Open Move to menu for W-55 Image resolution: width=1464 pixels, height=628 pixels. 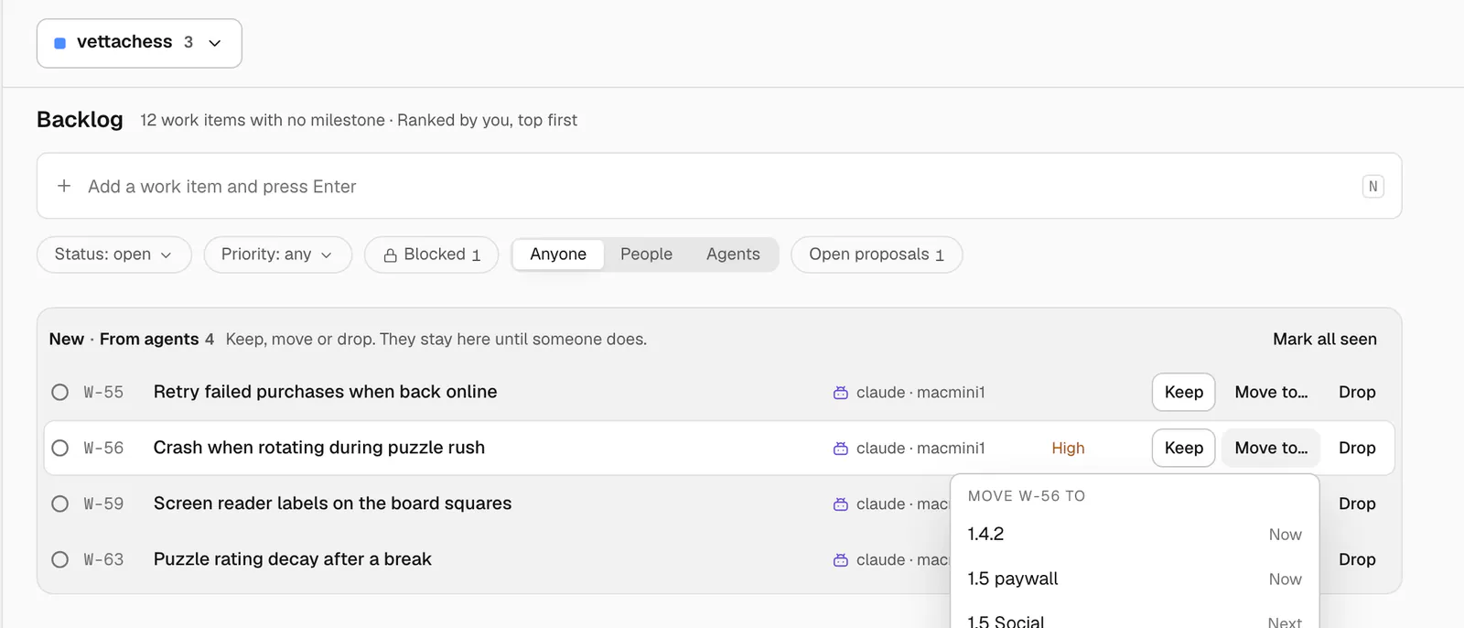point(1271,392)
